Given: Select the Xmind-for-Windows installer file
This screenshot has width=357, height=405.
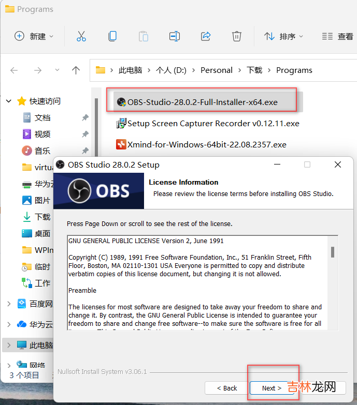Looking at the screenshot, I should (206, 144).
